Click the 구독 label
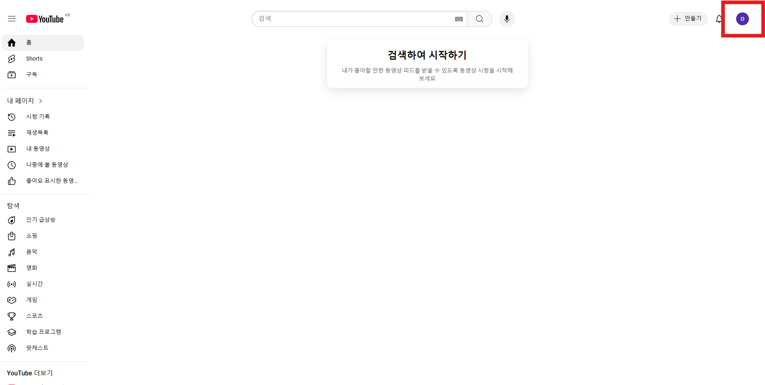 tap(32, 75)
